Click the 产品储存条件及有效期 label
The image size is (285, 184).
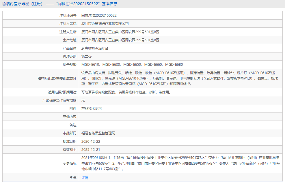click(x=59, y=100)
